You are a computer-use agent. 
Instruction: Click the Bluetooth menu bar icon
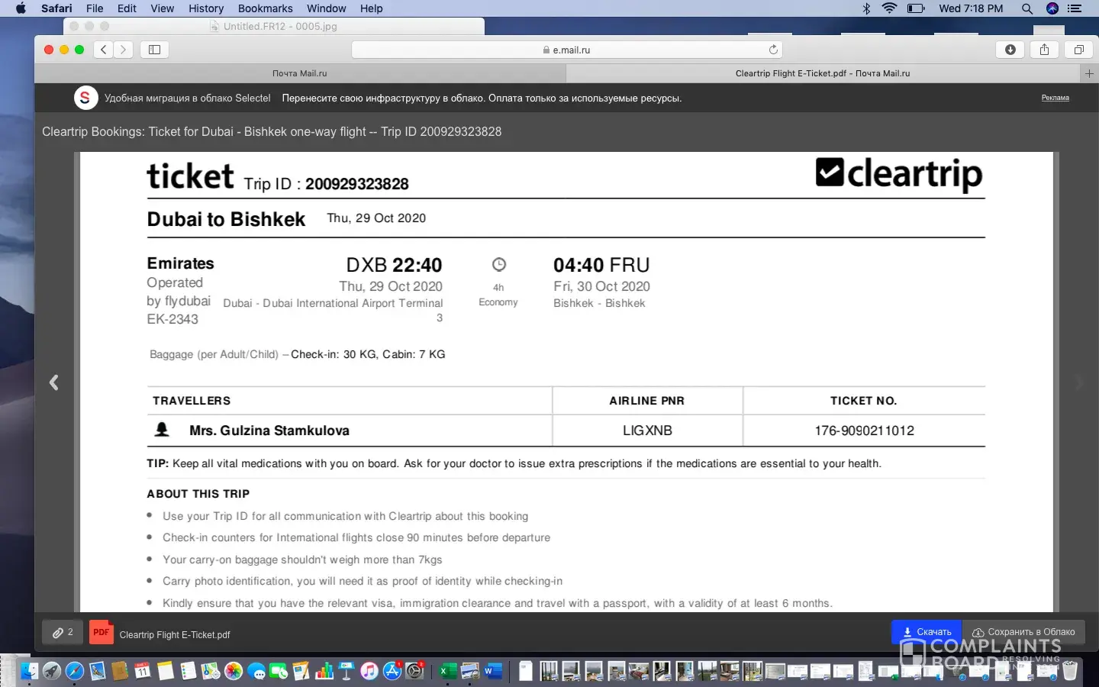click(x=866, y=8)
